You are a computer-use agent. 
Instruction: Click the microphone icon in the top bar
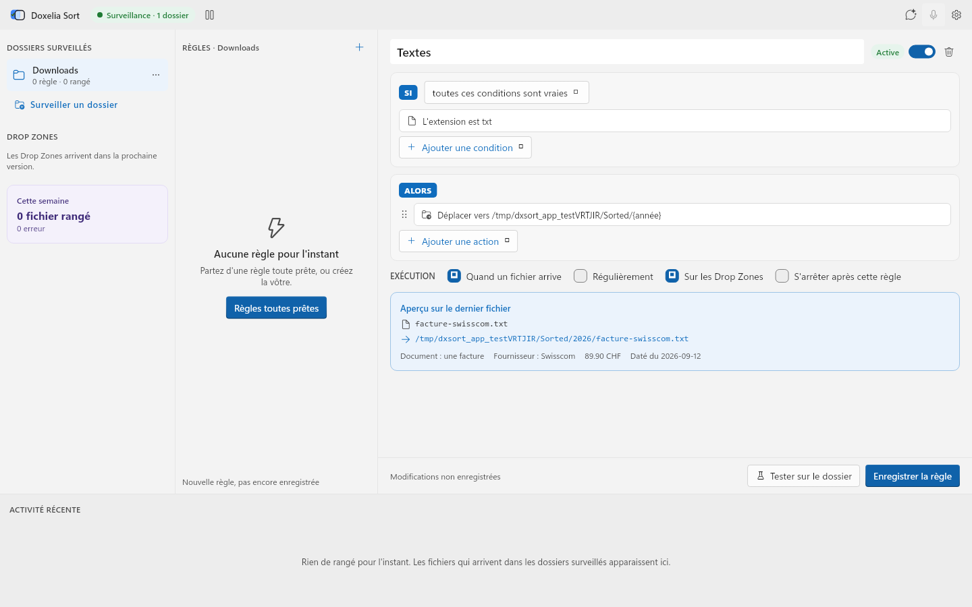click(934, 15)
